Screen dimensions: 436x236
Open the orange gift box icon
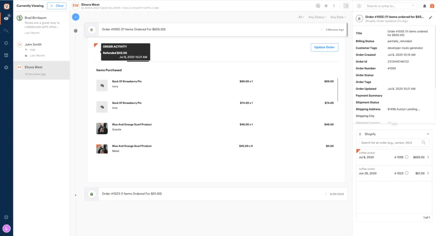pos(432,6)
